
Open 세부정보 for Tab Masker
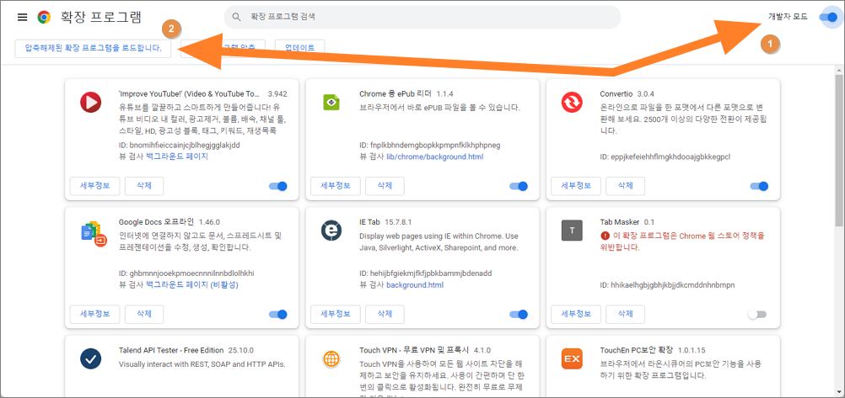tap(576, 314)
